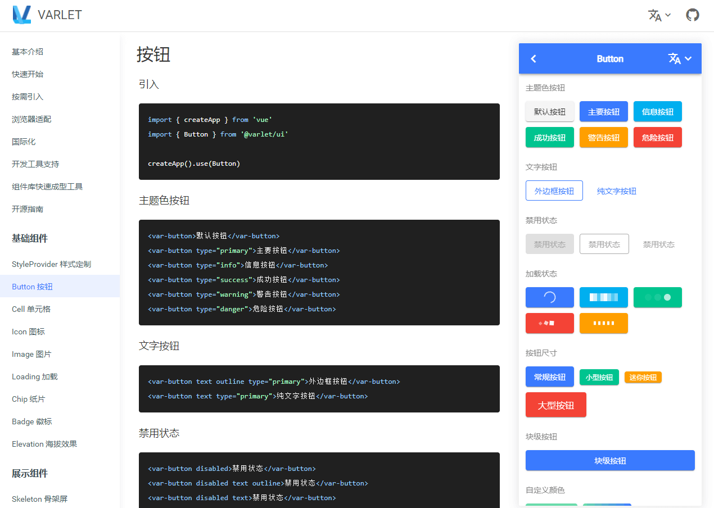Click the red 危险按钮 button
714x508 pixels.
click(x=658, y=137)
